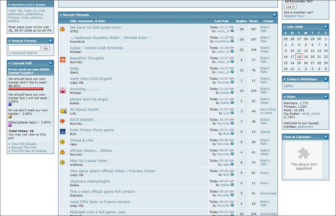Collapse the Current Poll block
The image size is (336, 216).
coord(51,63)
